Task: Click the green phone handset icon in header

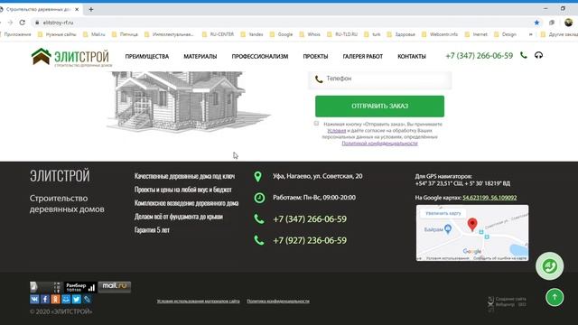Action: 524,55
